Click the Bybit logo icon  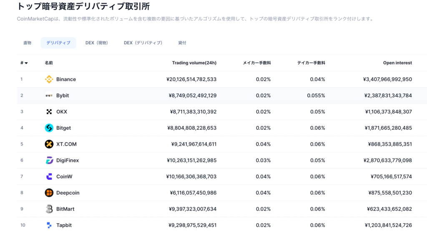pos(49,96)
